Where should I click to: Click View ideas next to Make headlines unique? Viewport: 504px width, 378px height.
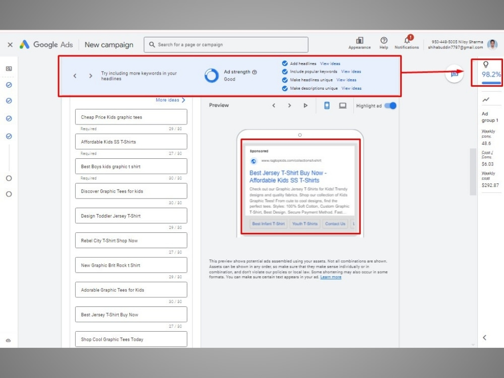coord(346,80)
